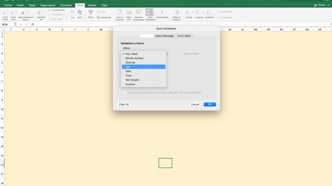The height and width of the screenshot is (186, 332).
Task: Switch to the Review tab
Action: [92, 5]
